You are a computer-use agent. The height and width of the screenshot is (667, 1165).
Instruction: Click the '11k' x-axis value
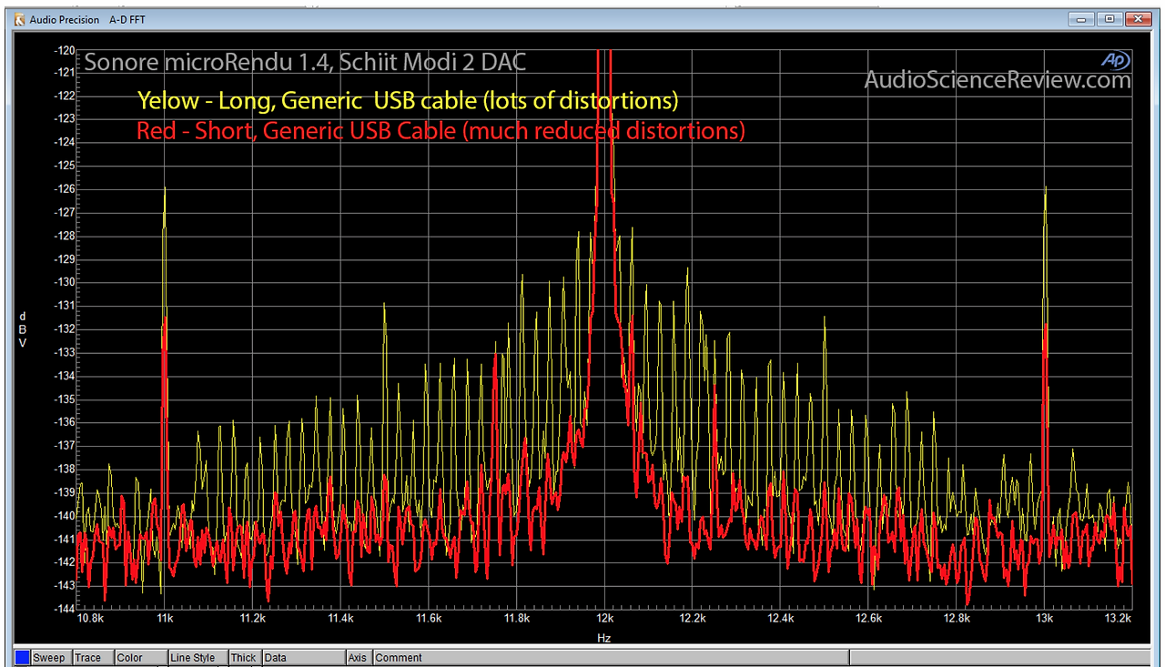165,619
